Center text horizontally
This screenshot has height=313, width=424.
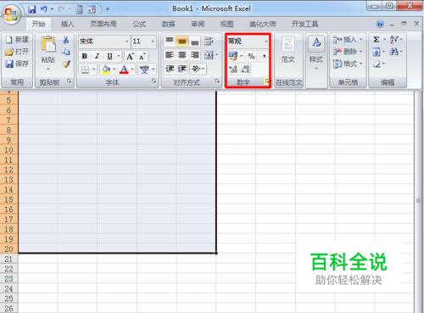click(182, 55)
